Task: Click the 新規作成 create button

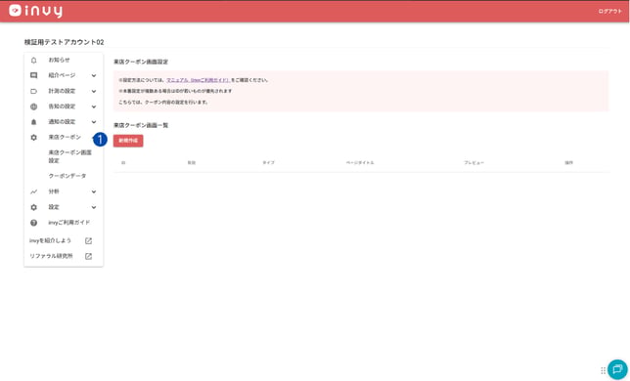Action: click(x=128, y=141)
